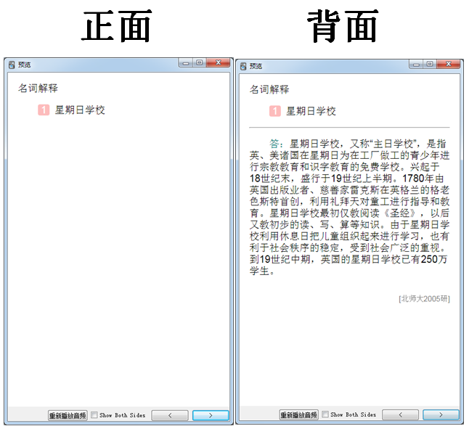Go to next card in right preview window

click(441, 414)
